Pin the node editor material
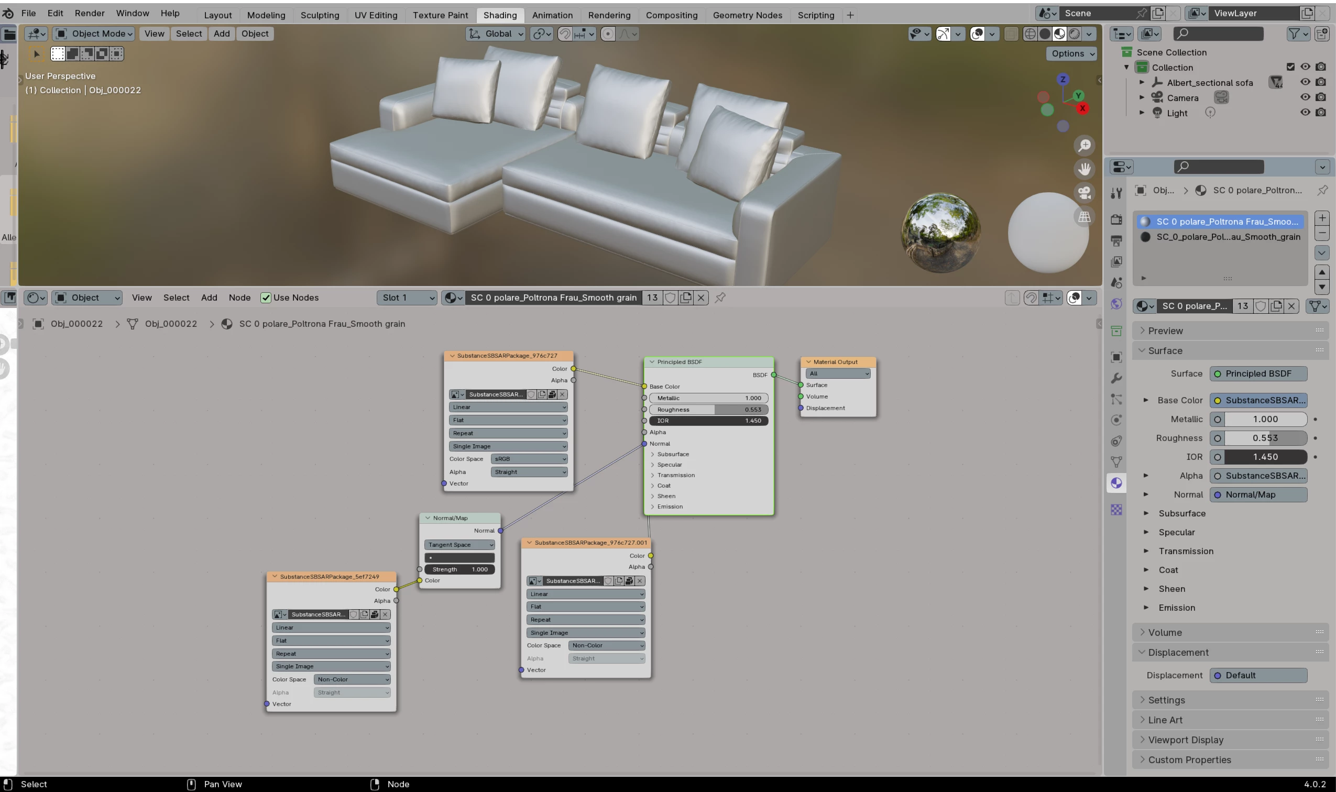This screenshot has width=1336, height=792. [720, 298]
